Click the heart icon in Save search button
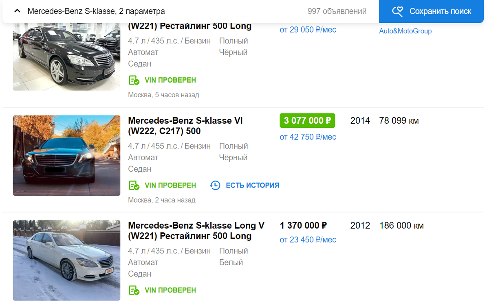Screen dimensions: 489x301 (x=397, y=11)
